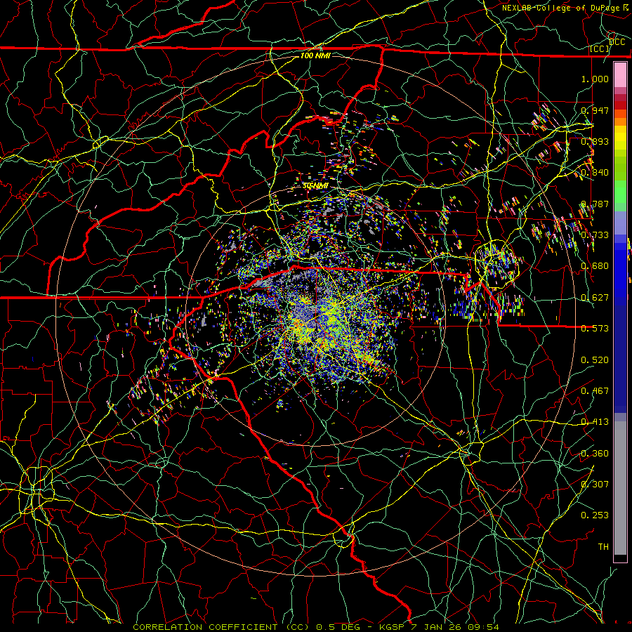Click the 0.520 scale value

[595, 360]
